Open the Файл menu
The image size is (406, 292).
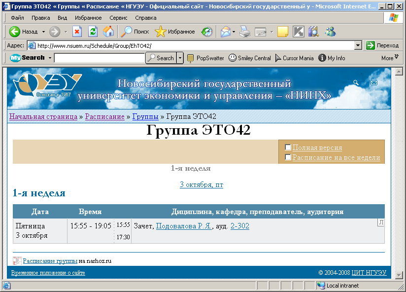click(x=17, y=18)
